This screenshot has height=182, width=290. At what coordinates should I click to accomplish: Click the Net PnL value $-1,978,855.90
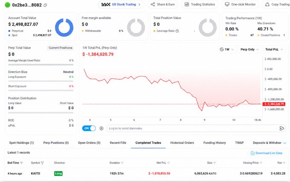click(x=159, y=173)
